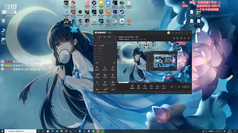The image size is (238, 133).
Task: Open the share icon in stream header
Action: coord(189,38)
